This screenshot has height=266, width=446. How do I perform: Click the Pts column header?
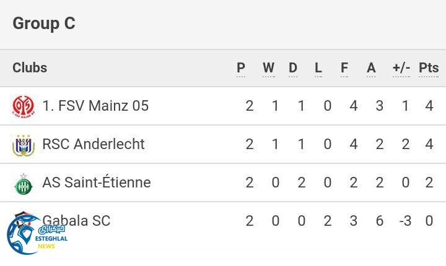[x=429, y=68]
